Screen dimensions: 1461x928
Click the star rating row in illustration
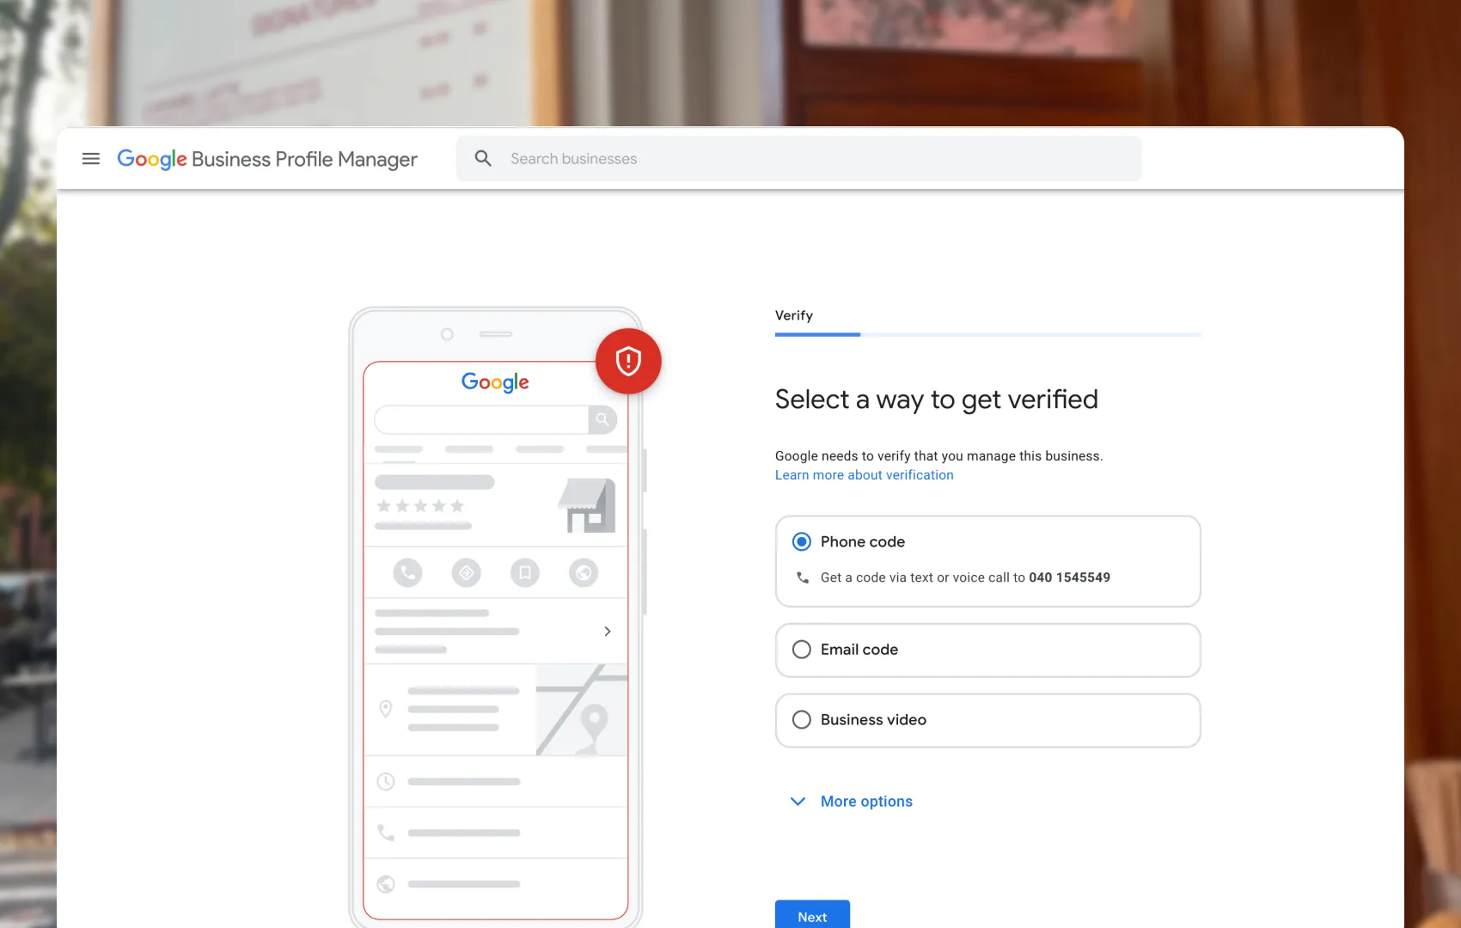[x=420, y=506]
